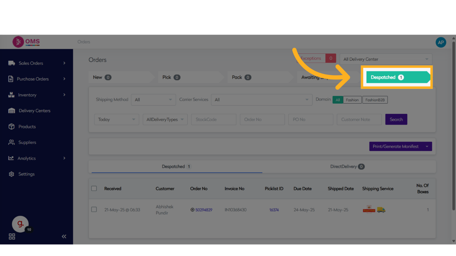Image resolution: width=456 pixels, height=256 pixels.
Task: Expand All Delivery Center dropdown
Action: [x=386, y=59]
